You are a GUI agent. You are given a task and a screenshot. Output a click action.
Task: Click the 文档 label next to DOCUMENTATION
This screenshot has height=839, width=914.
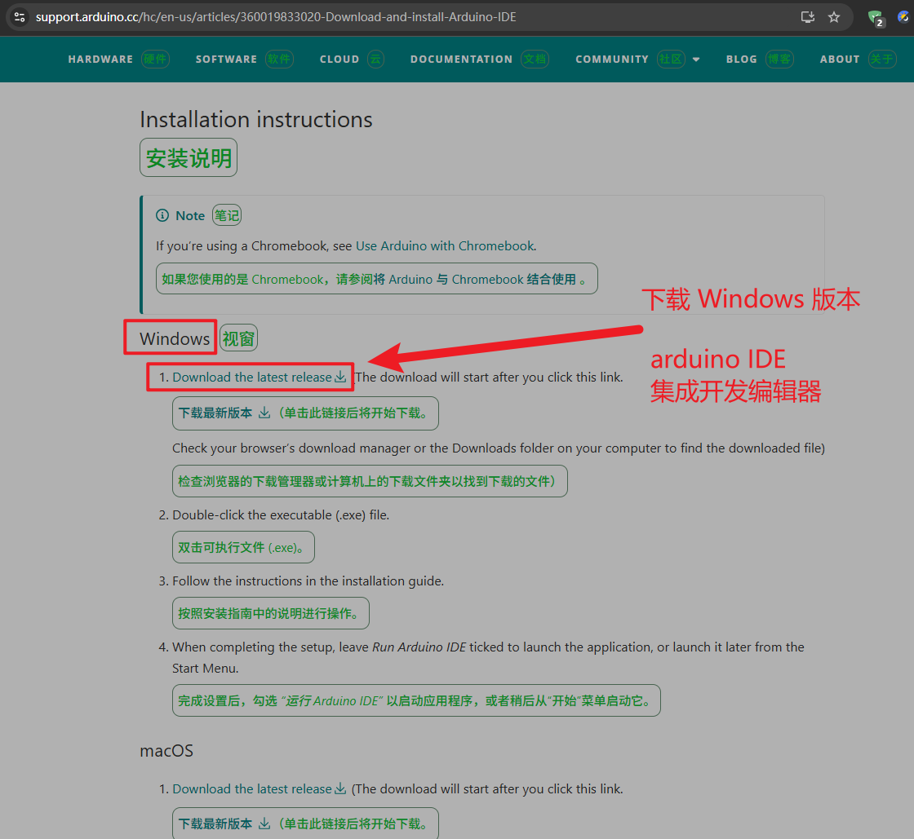point(535,59)
